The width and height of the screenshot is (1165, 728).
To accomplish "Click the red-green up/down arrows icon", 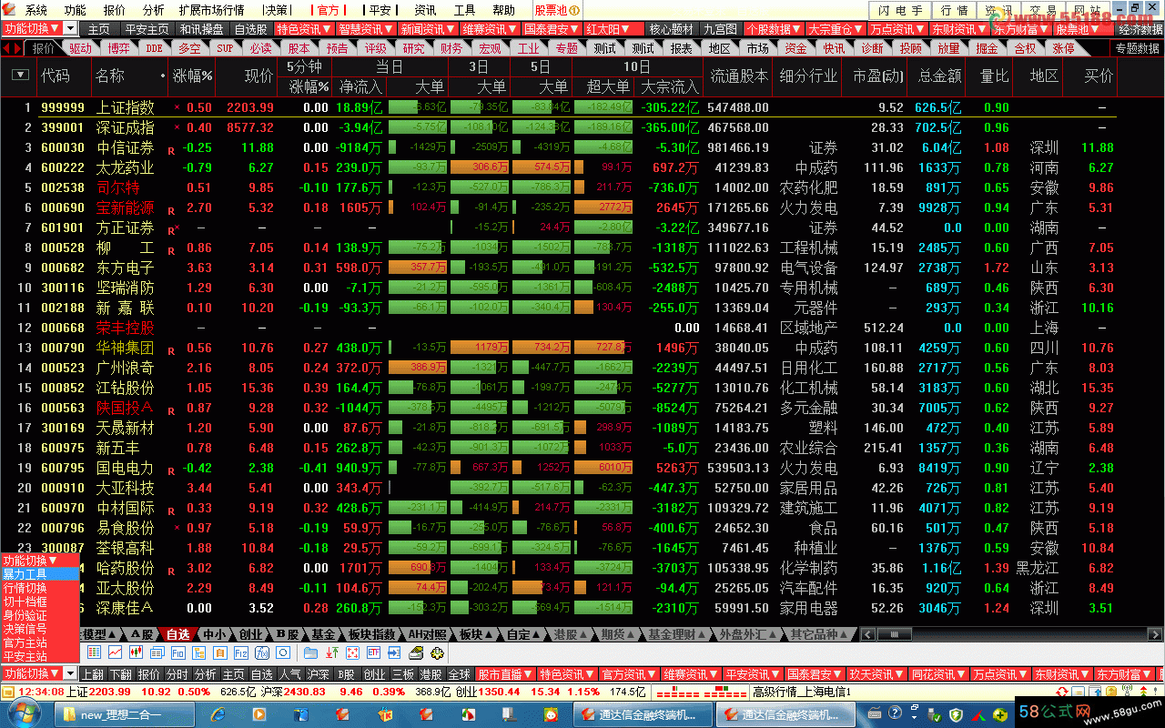I will pyautogui.click(x=331, y=652).
